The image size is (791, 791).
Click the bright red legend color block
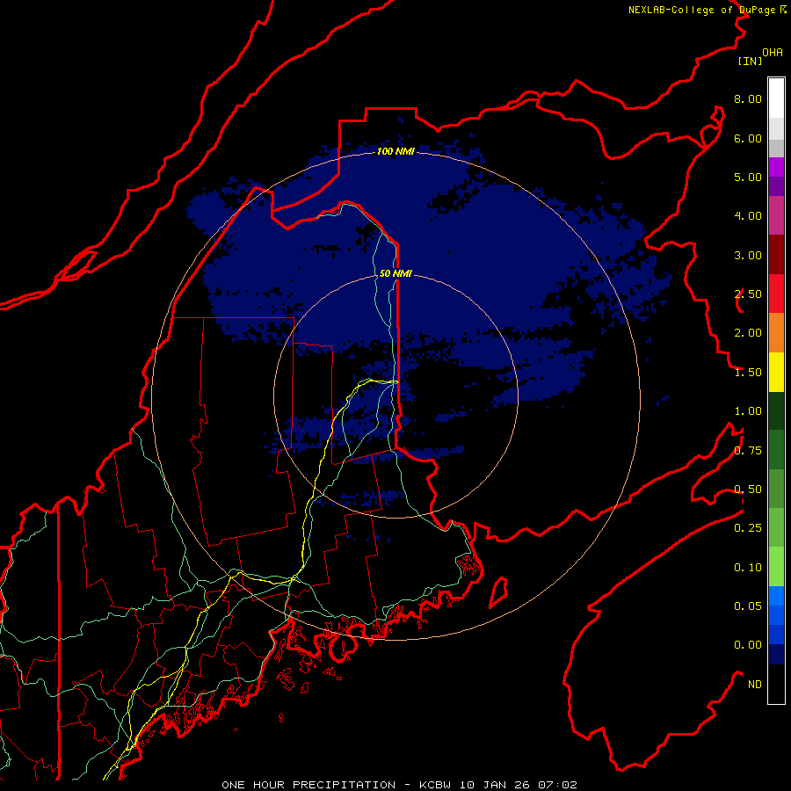776,294
